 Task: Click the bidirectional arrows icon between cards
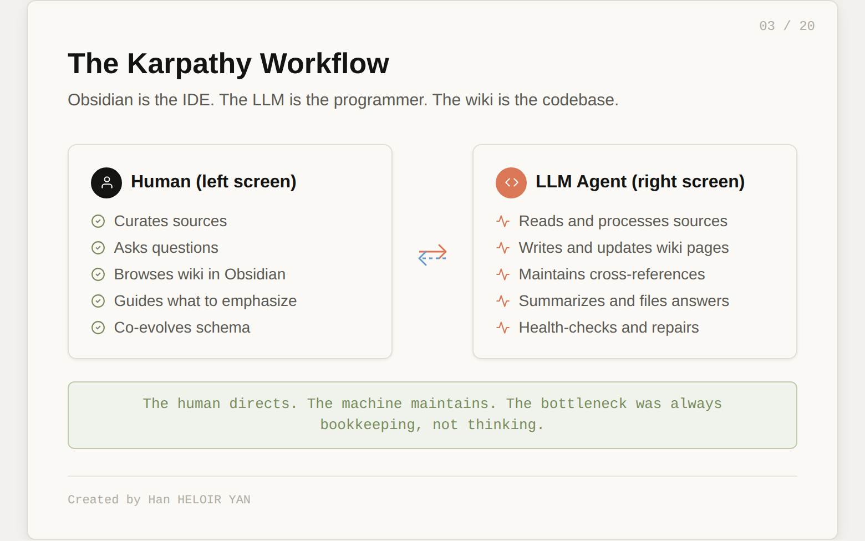[x=432, y=254]
